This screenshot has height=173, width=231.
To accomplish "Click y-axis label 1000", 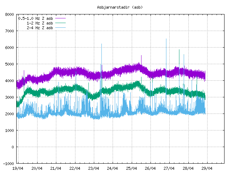I will [x=9, y=130].
